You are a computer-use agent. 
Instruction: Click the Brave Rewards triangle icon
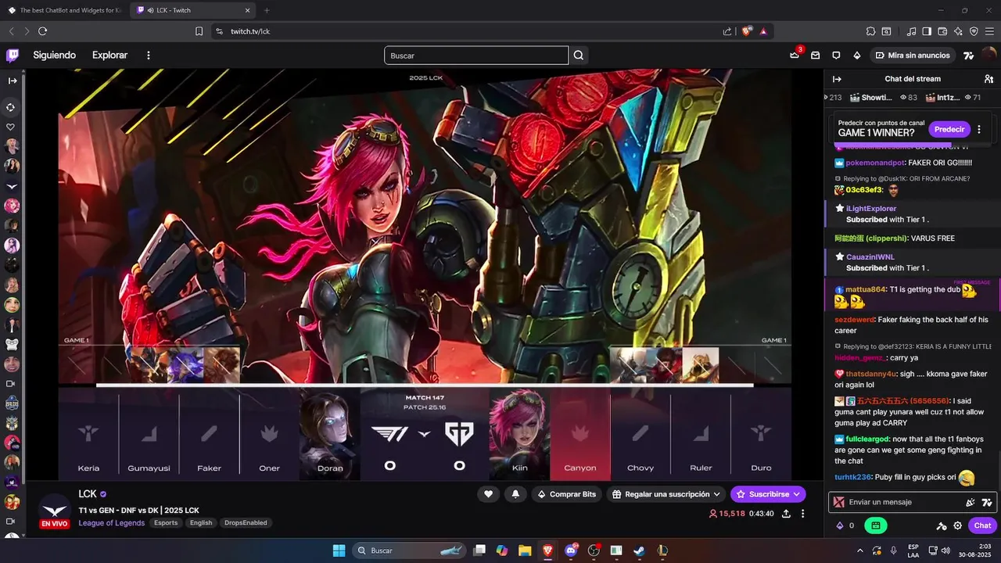point(763,31)
